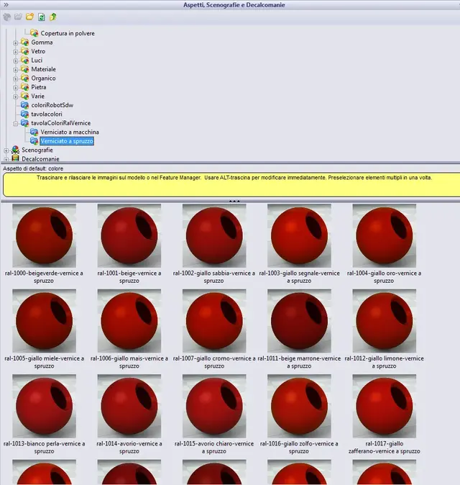This screenshot has width=460, height=485.
Task: Select the Varie tree item
Action: point(37,96)
